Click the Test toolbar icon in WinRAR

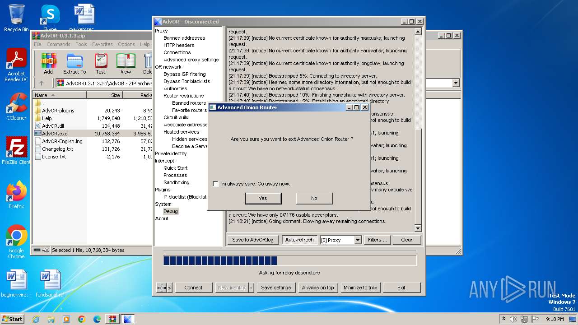pyautogui.click(x=101, y=63)
